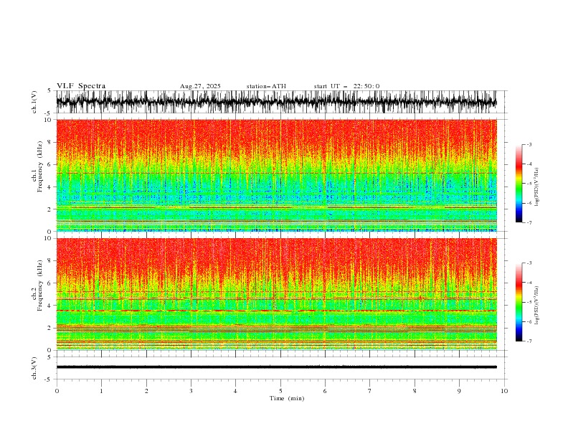568x439 pixels.
Task: Click the '-3' tick on ch.1 color bar
Action: click(x=529, y=144)
